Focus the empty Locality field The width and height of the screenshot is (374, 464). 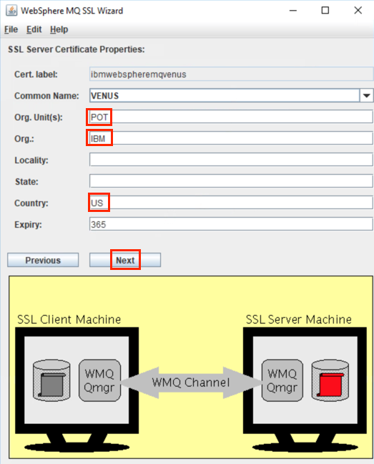coord(231,160)
